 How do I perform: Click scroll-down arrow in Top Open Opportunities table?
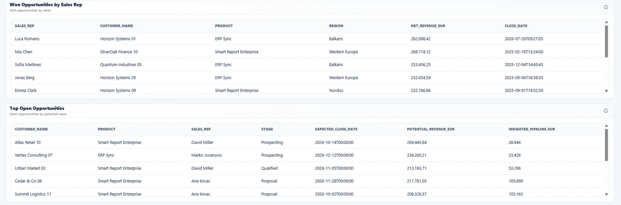(x=607, y=195)
